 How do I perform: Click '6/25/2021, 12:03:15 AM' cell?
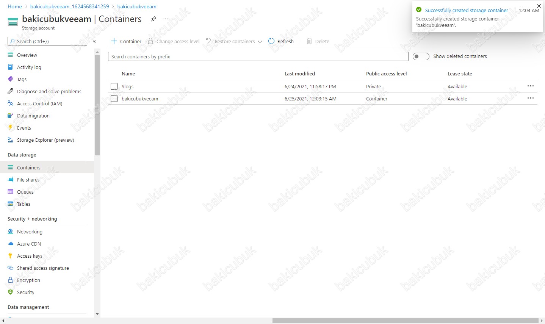pyautogui.click(x=311, y=99)
